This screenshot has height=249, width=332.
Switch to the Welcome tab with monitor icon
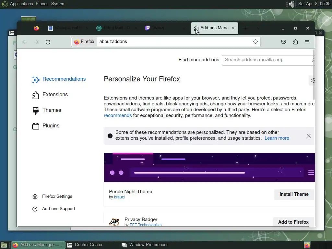[x=68, y=28]
